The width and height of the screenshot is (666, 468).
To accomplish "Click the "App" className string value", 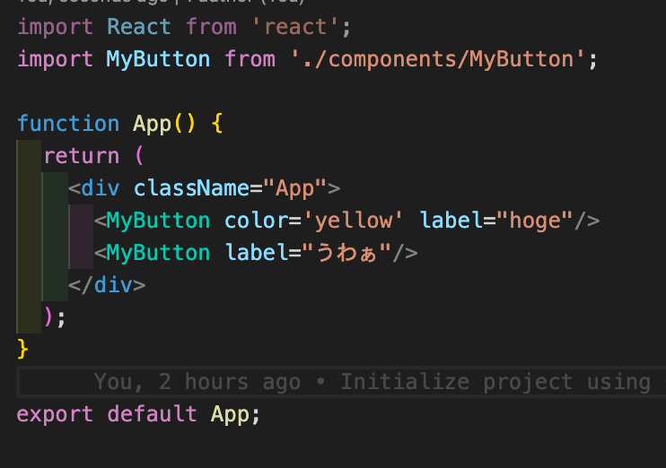I will [x=294, y=188].
